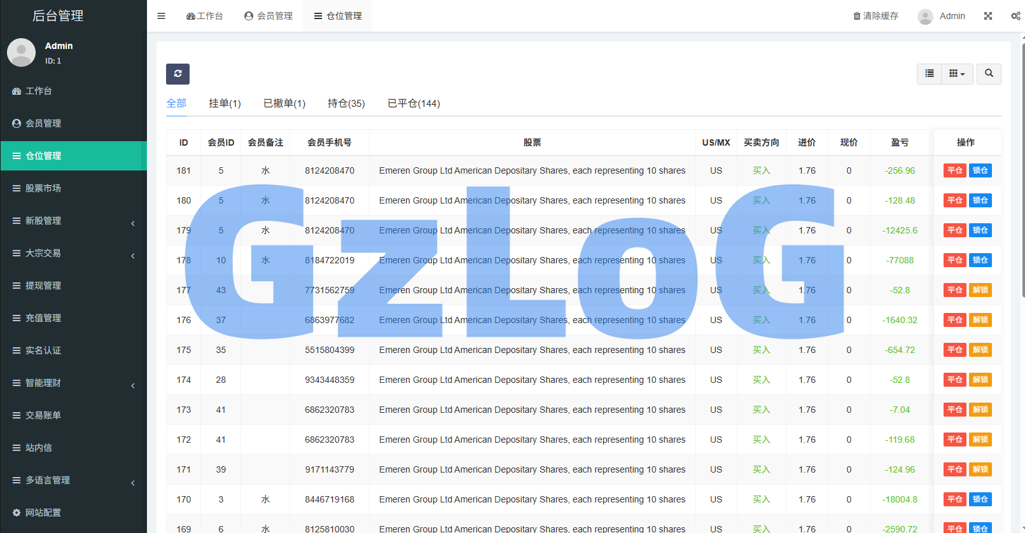Click the fullscreen icon in header
1025x533 pixels.
(987, 16)
